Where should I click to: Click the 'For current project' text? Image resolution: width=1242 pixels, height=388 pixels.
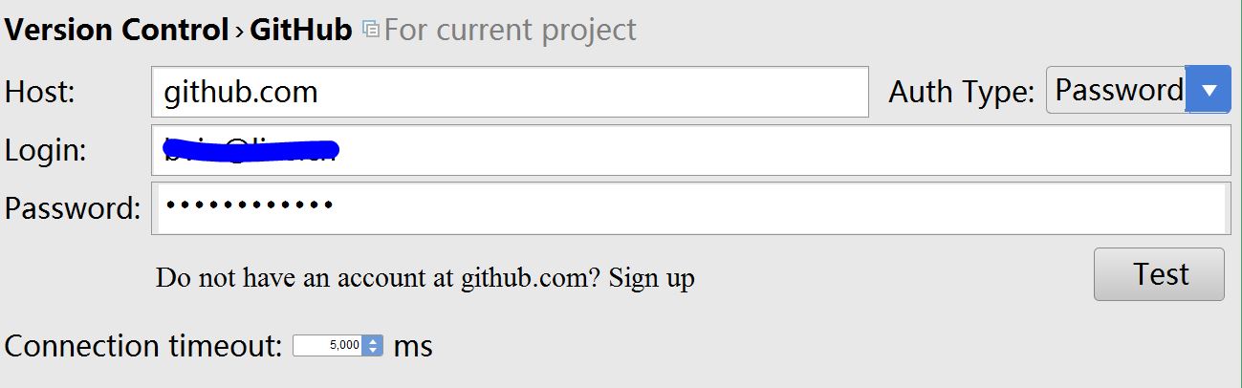[510, 31]
